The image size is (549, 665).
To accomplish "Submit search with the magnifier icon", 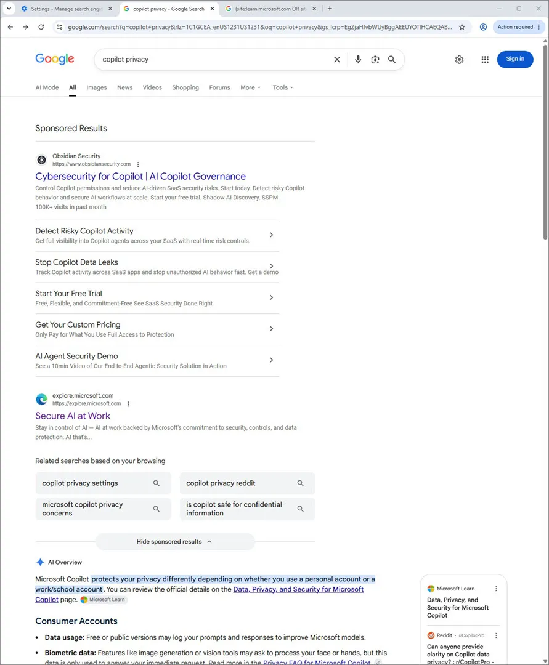I will tap(392, 59).
